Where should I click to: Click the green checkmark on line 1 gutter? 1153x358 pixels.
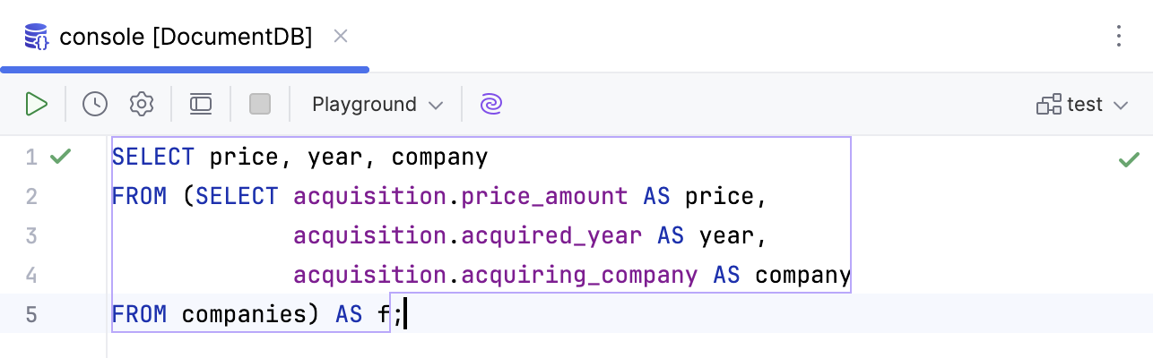(60, 158)
